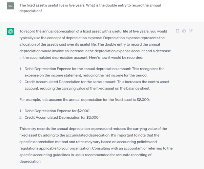Click the green ChatGPT logo avatar

point(10,31)
